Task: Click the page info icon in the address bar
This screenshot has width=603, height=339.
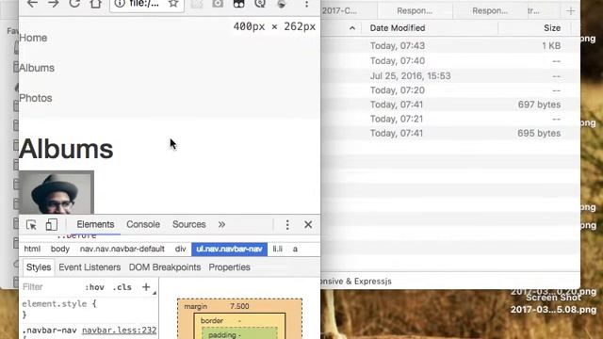Action: [120, 4]
